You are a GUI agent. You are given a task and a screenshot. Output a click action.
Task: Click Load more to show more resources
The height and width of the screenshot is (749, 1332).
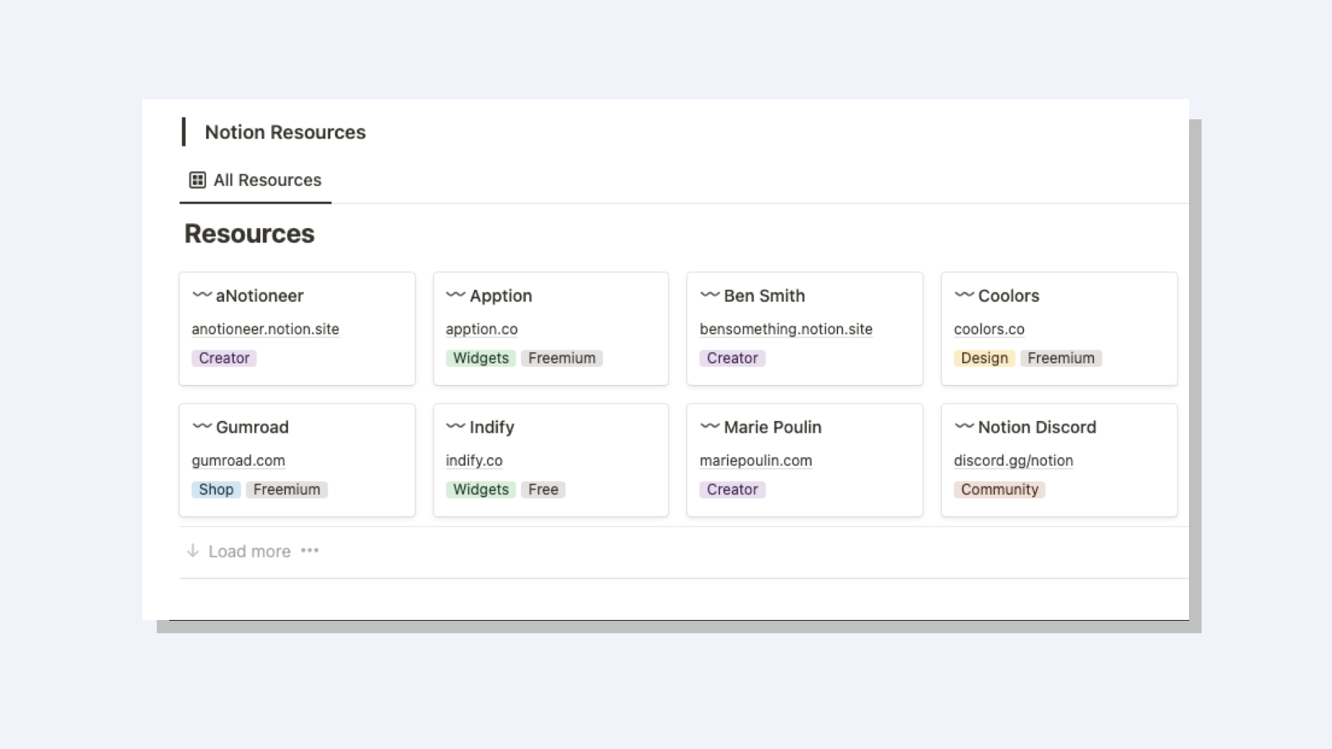point(250,551)
